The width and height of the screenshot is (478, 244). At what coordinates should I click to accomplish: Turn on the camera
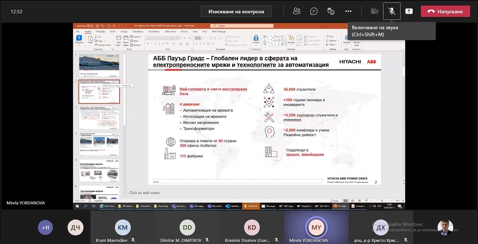point(374,11)
